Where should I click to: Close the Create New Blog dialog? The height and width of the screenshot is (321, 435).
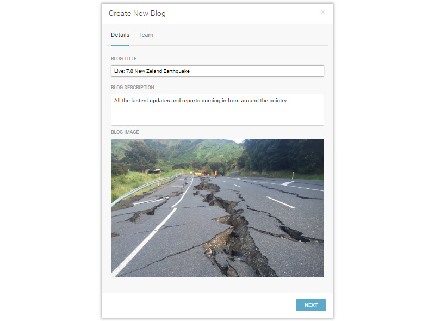322,13
